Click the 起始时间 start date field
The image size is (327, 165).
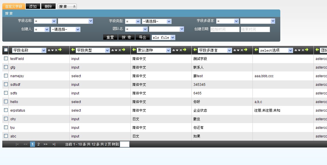[225, 29]
